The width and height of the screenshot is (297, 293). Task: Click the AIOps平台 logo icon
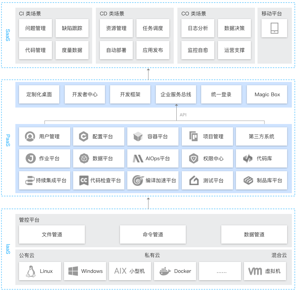(138, 158)
